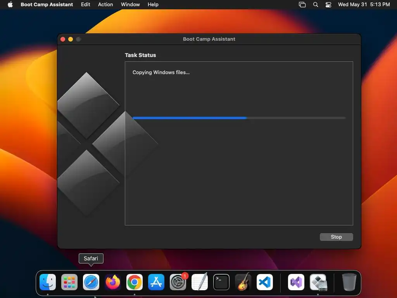Open Spotlight search in menu bar
This screenshot has width=397, height=298.
[316, 5]
